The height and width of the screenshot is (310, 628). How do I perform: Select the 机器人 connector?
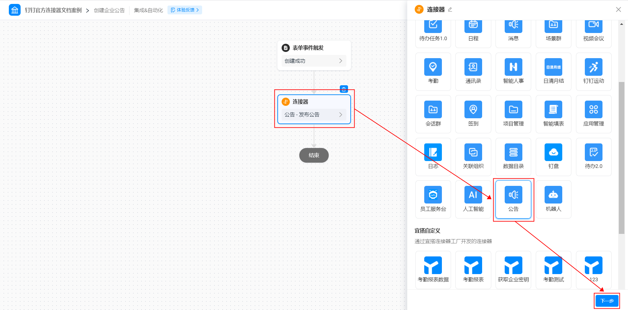coord(553,199)
